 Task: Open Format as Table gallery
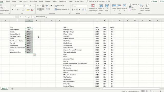click(101, 8)
